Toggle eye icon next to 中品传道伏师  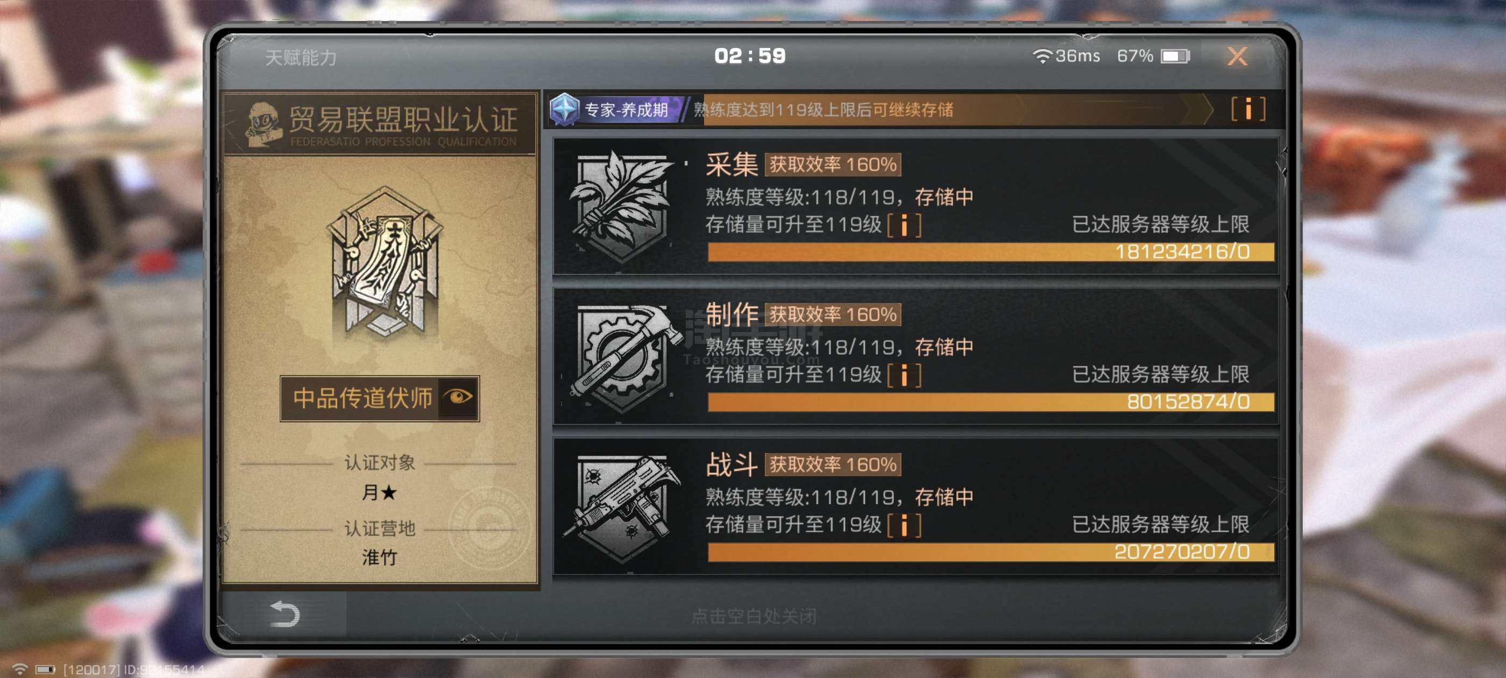[x=458, y=398]
